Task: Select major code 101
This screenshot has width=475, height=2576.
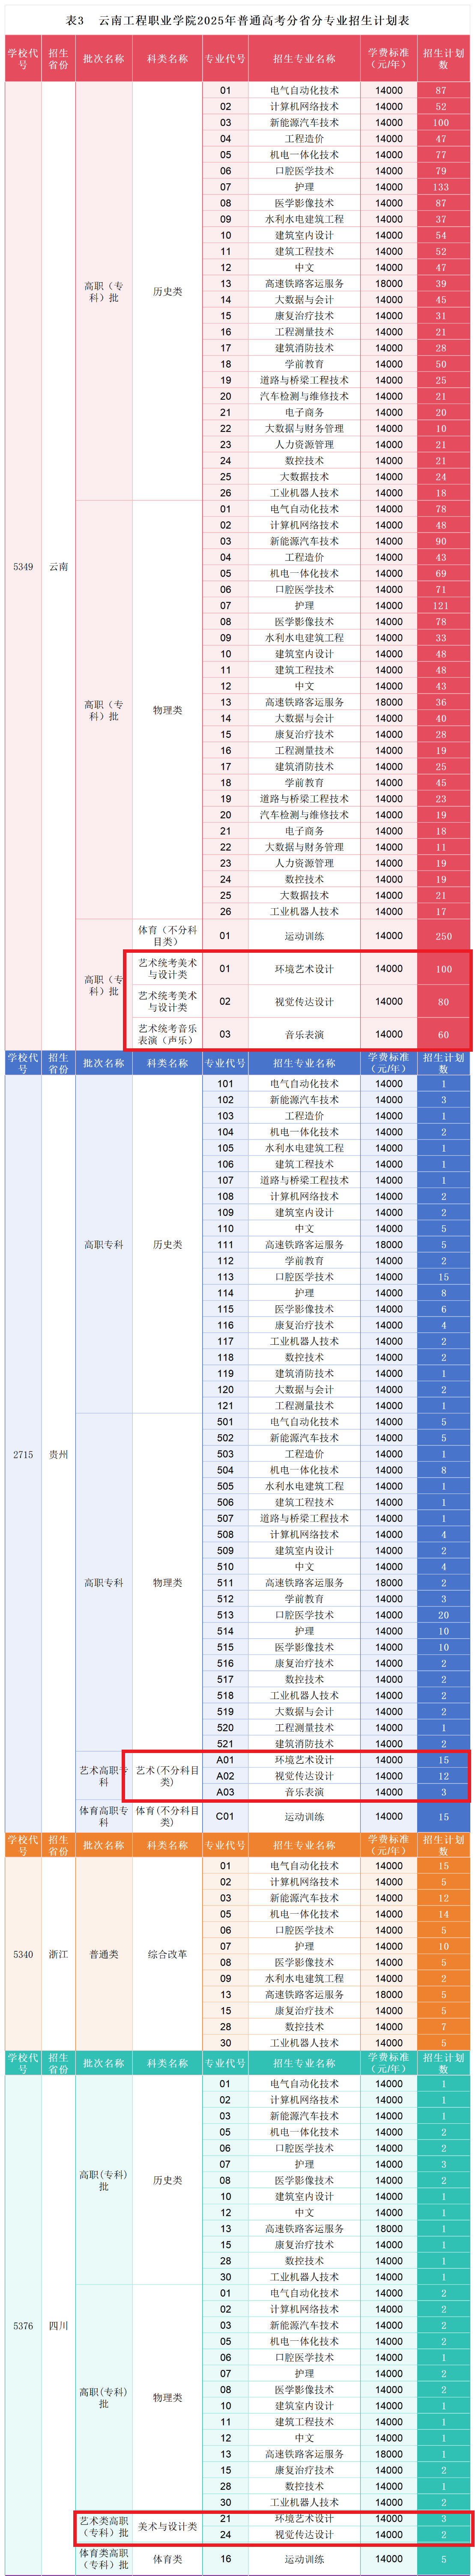Action: pos(225,1083)
